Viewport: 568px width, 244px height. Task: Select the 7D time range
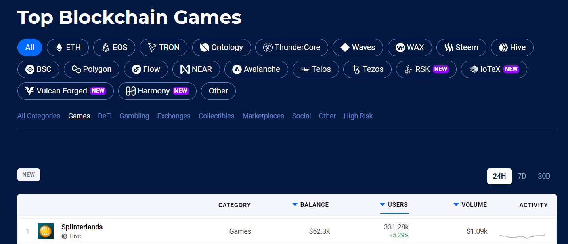click(x=522, y=176)
